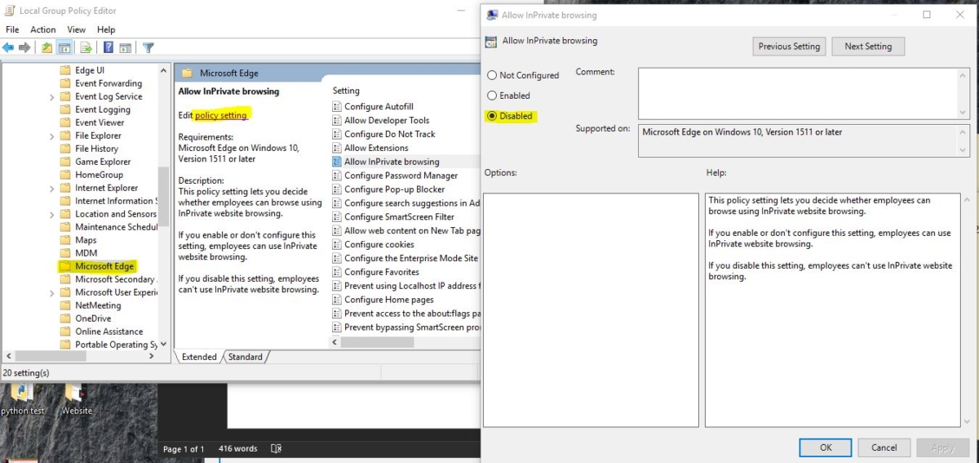Select the Not Configured radio button
Image resolution: width=979 pixels, height=463 pixels.
click(492, 75)
